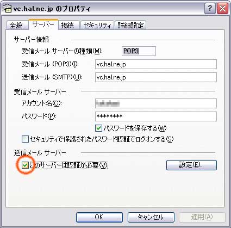
Task: Go to the セキュリティ tab
Action: pos(97,25)
